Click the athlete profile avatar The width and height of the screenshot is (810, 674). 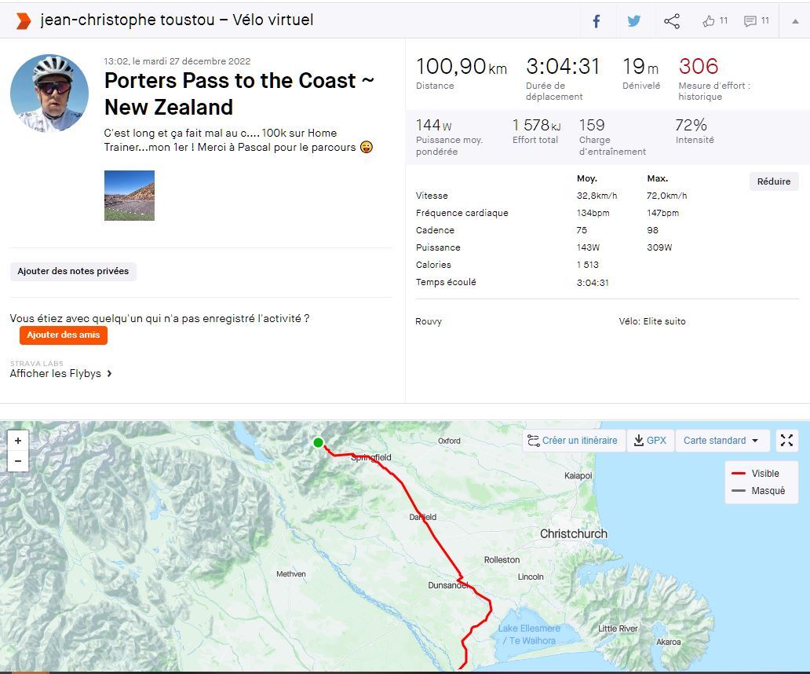(x=49, y=93)
